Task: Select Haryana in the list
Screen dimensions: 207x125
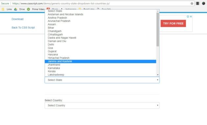Action: (x=100, y=55)
